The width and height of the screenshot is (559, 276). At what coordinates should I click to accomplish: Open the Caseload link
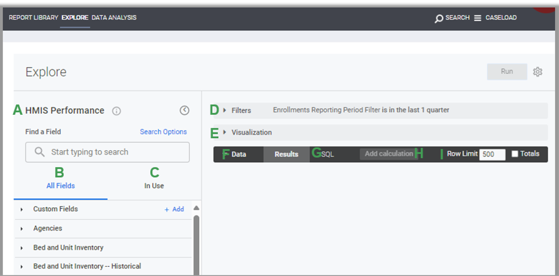501,18
